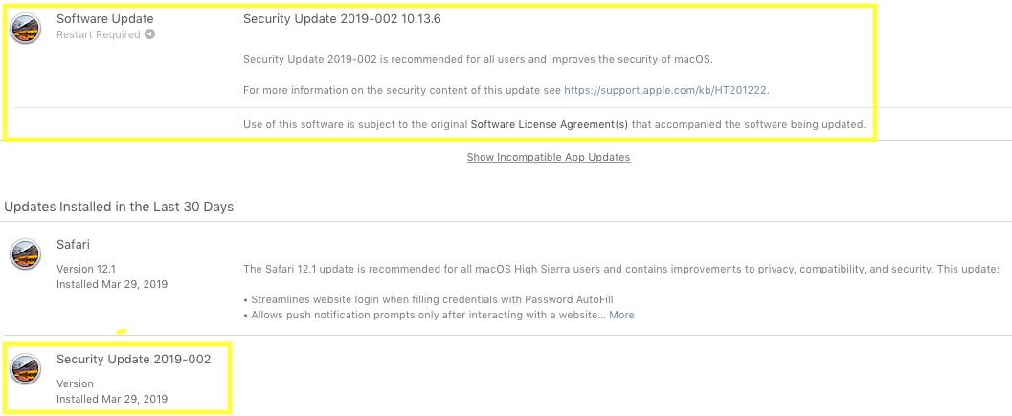This screenshot has width=1012, height=416.
Task: Click the Safari update icon
Action: [25, 254]
